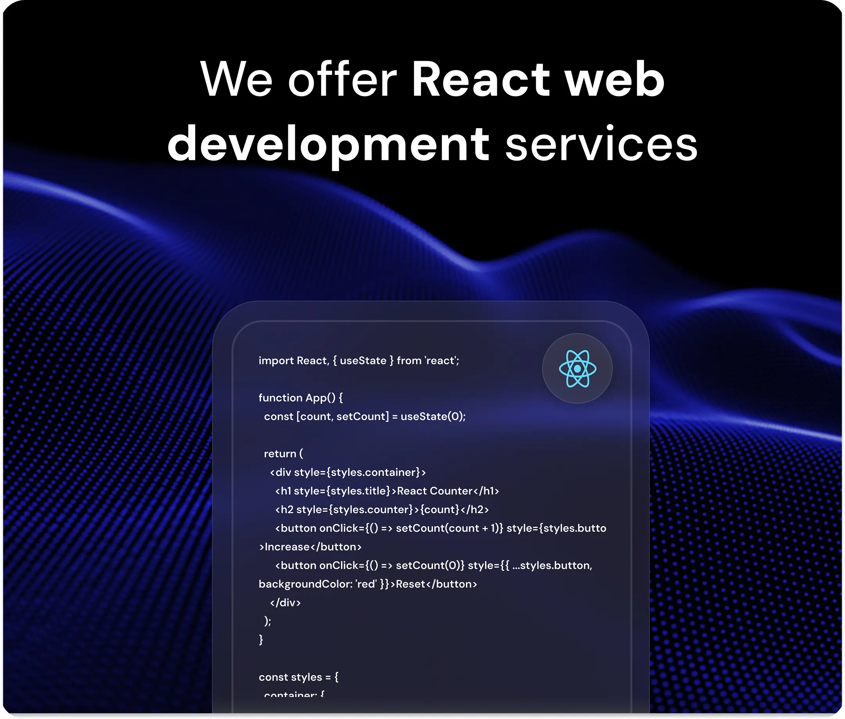Click the closing "</div>" code line

pyautogui.click(x=285, y=603)
